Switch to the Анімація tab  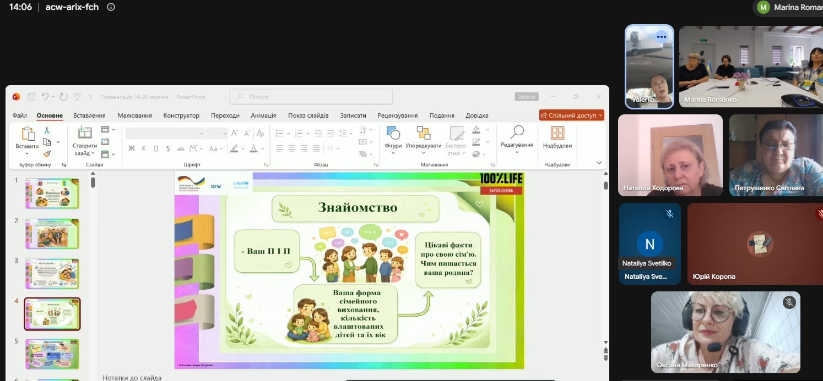point(263,115)
